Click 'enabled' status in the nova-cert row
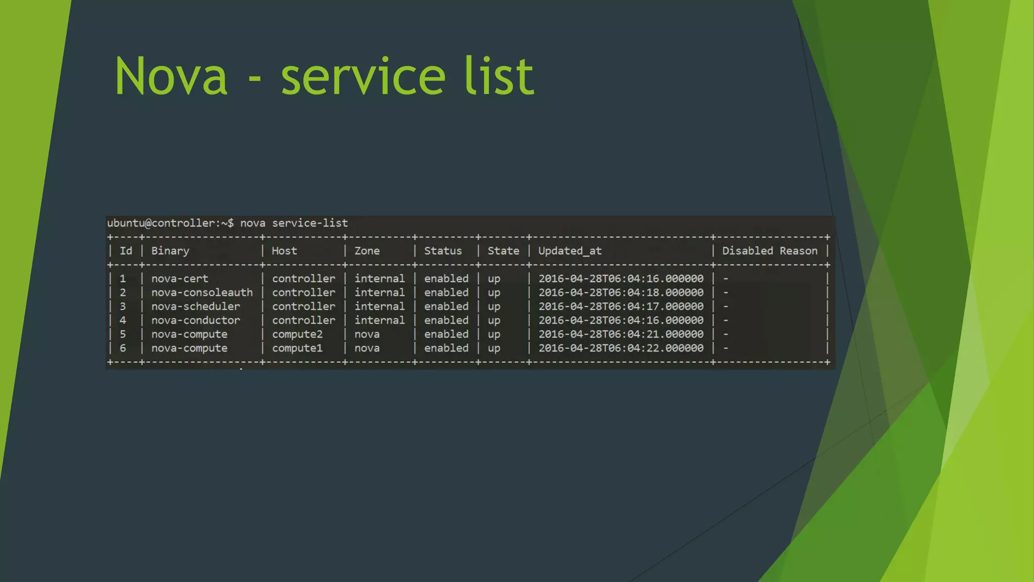Viewport: 1034px width, 582px height. pyautogui.click(x=446, y=278)
